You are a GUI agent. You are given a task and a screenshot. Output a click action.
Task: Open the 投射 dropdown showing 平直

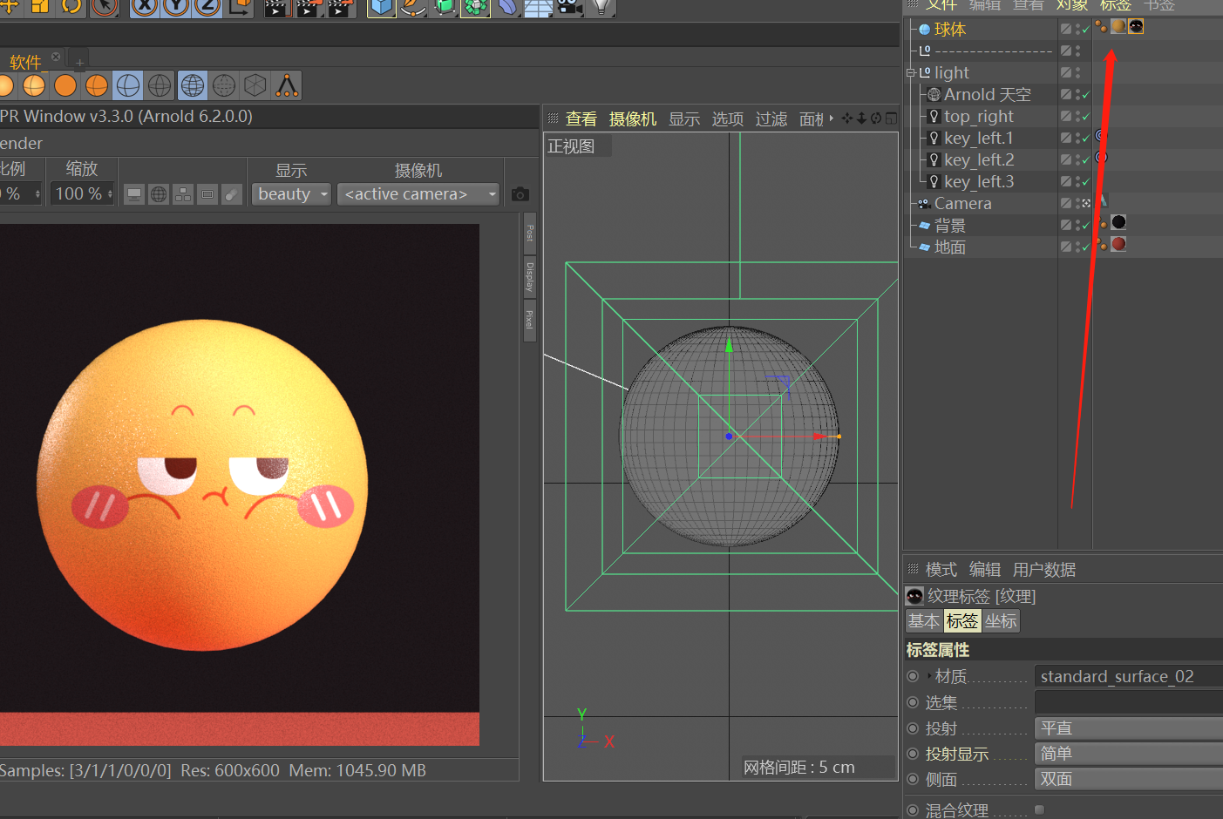click(x=1128, y=728)
